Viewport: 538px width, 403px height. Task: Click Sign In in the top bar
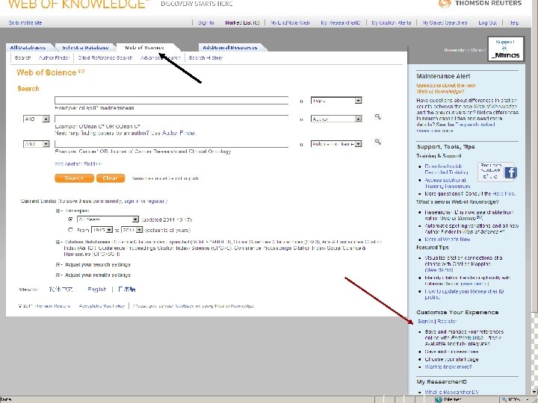pyautogui.click(x=206, y=22)
